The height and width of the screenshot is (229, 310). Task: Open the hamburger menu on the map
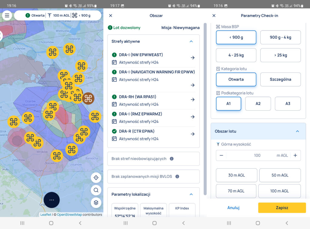7,15
